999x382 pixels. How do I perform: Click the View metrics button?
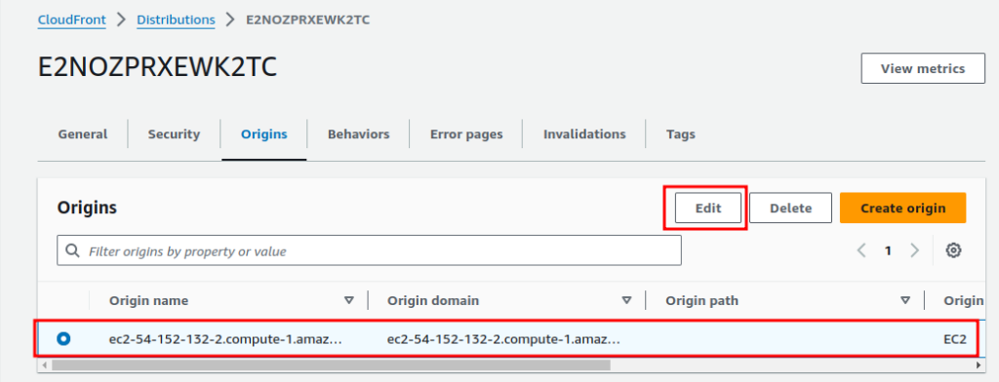(x=923, y=68)
